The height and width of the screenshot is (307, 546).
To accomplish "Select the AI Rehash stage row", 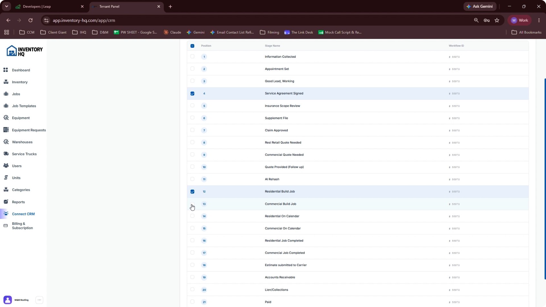I will click(358, 179).
